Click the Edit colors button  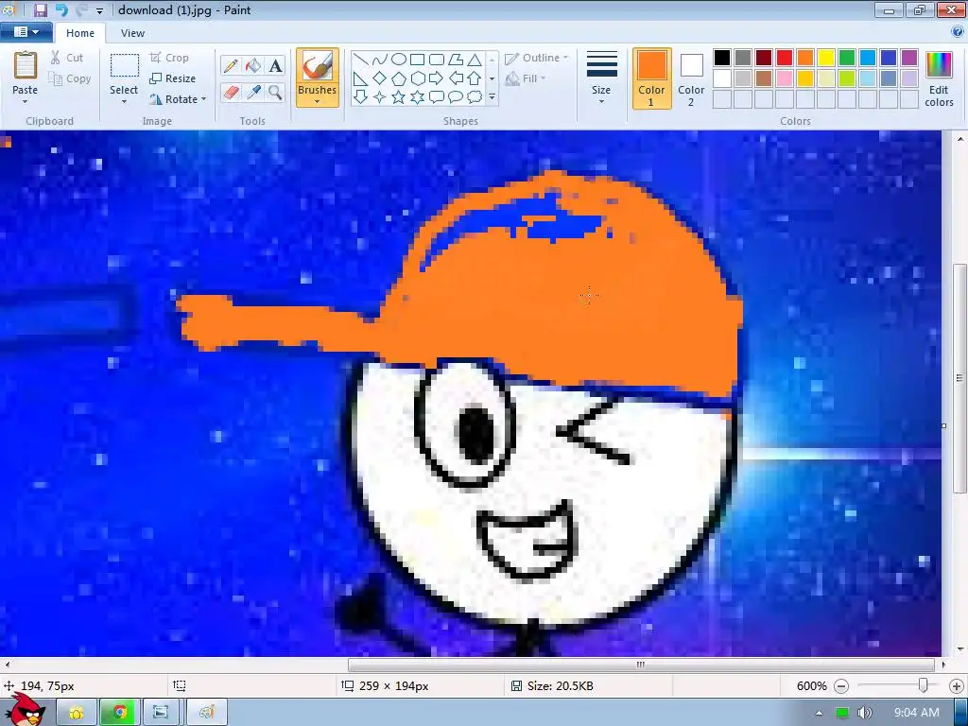pos(939,78)
